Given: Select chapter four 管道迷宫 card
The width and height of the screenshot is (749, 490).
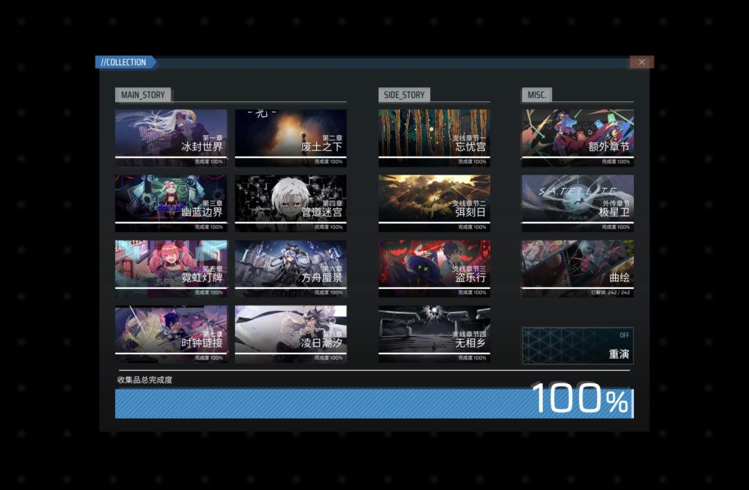Looking at the screenshot, I should 291,203.
